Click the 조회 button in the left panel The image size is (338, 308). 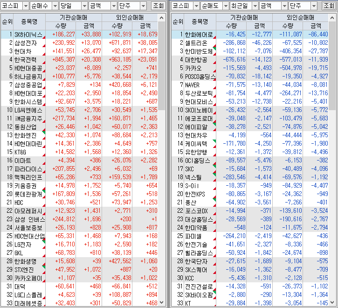(158, 6)
